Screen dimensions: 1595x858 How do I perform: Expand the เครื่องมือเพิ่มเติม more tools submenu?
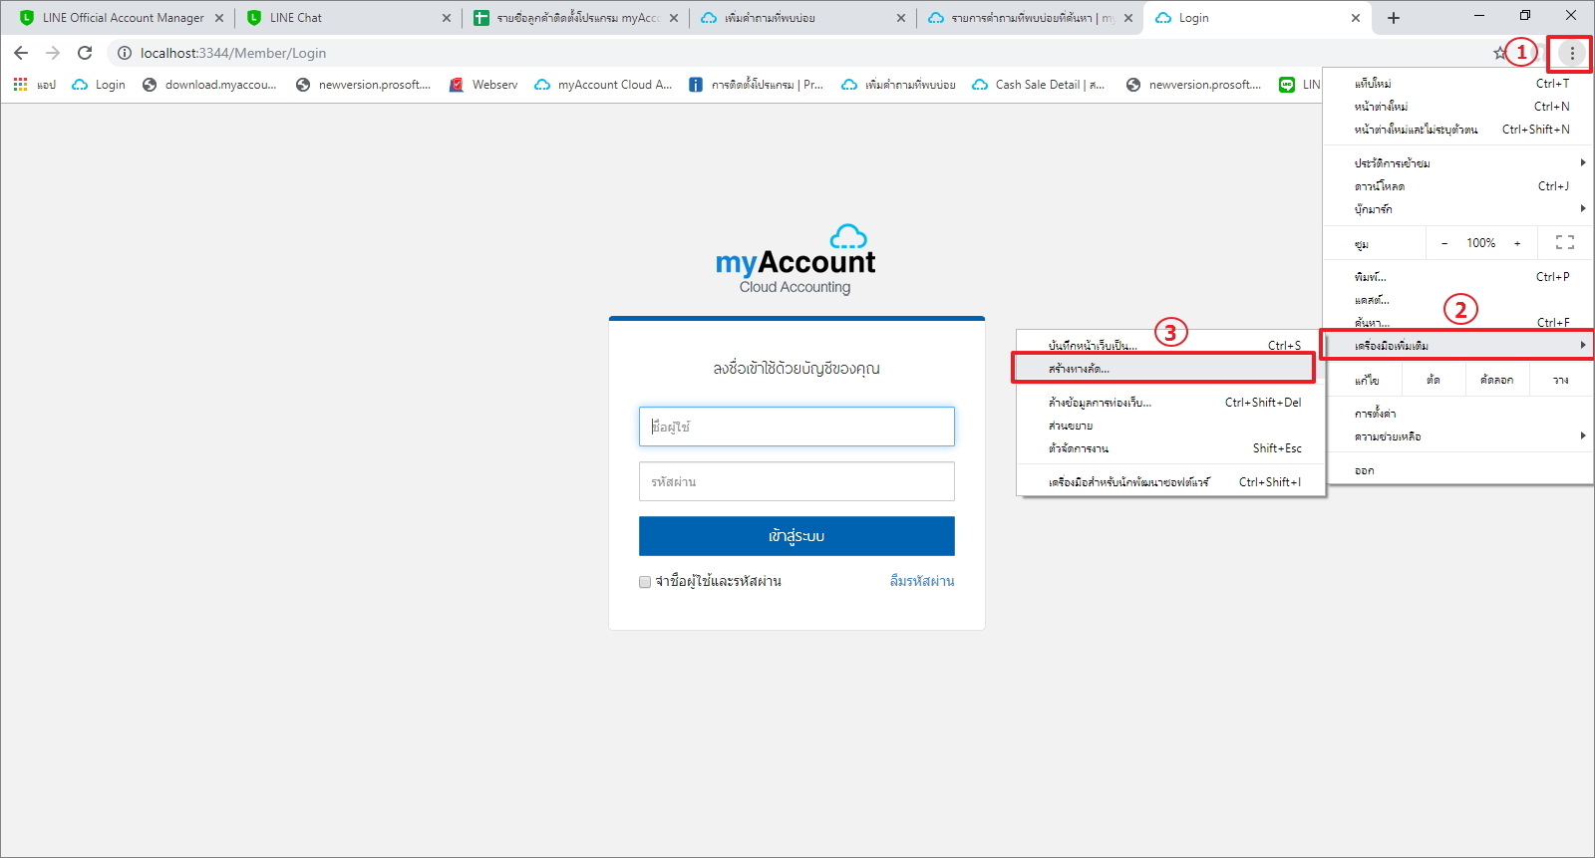(1458, 346)
